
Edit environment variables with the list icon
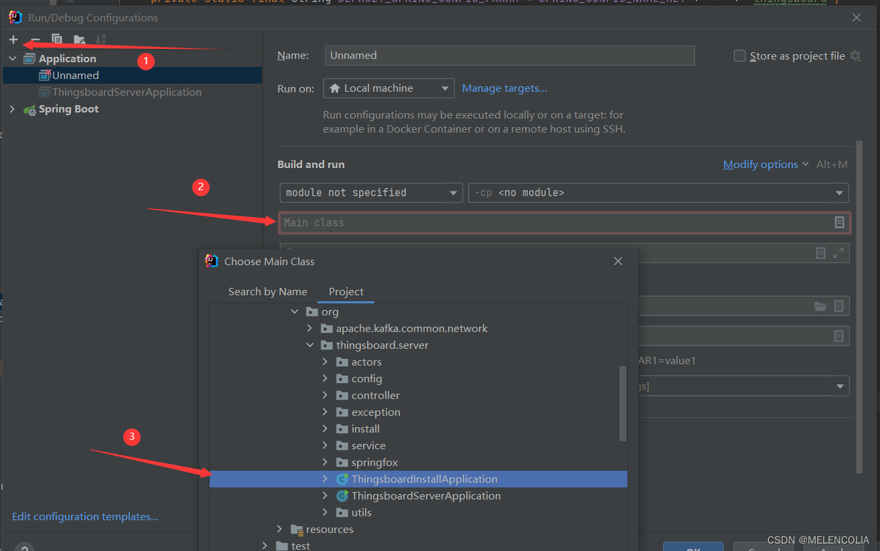pyautogui.click(x=839, y=336)
